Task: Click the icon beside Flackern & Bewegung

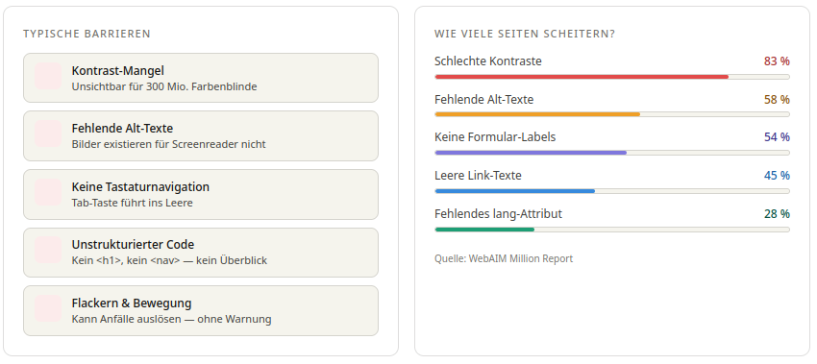Action: 48,308
